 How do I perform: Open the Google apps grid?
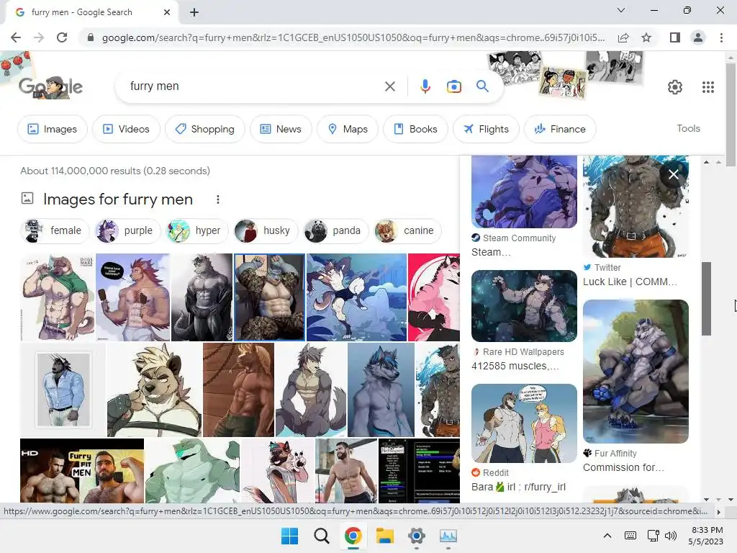708,87
